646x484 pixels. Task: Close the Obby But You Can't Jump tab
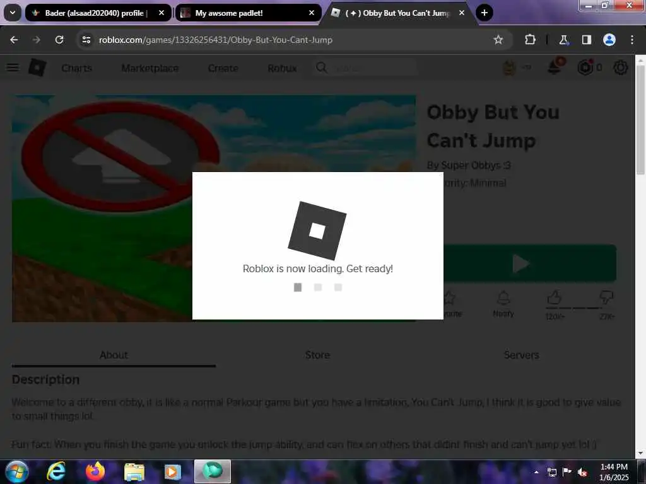coord(462,13)
